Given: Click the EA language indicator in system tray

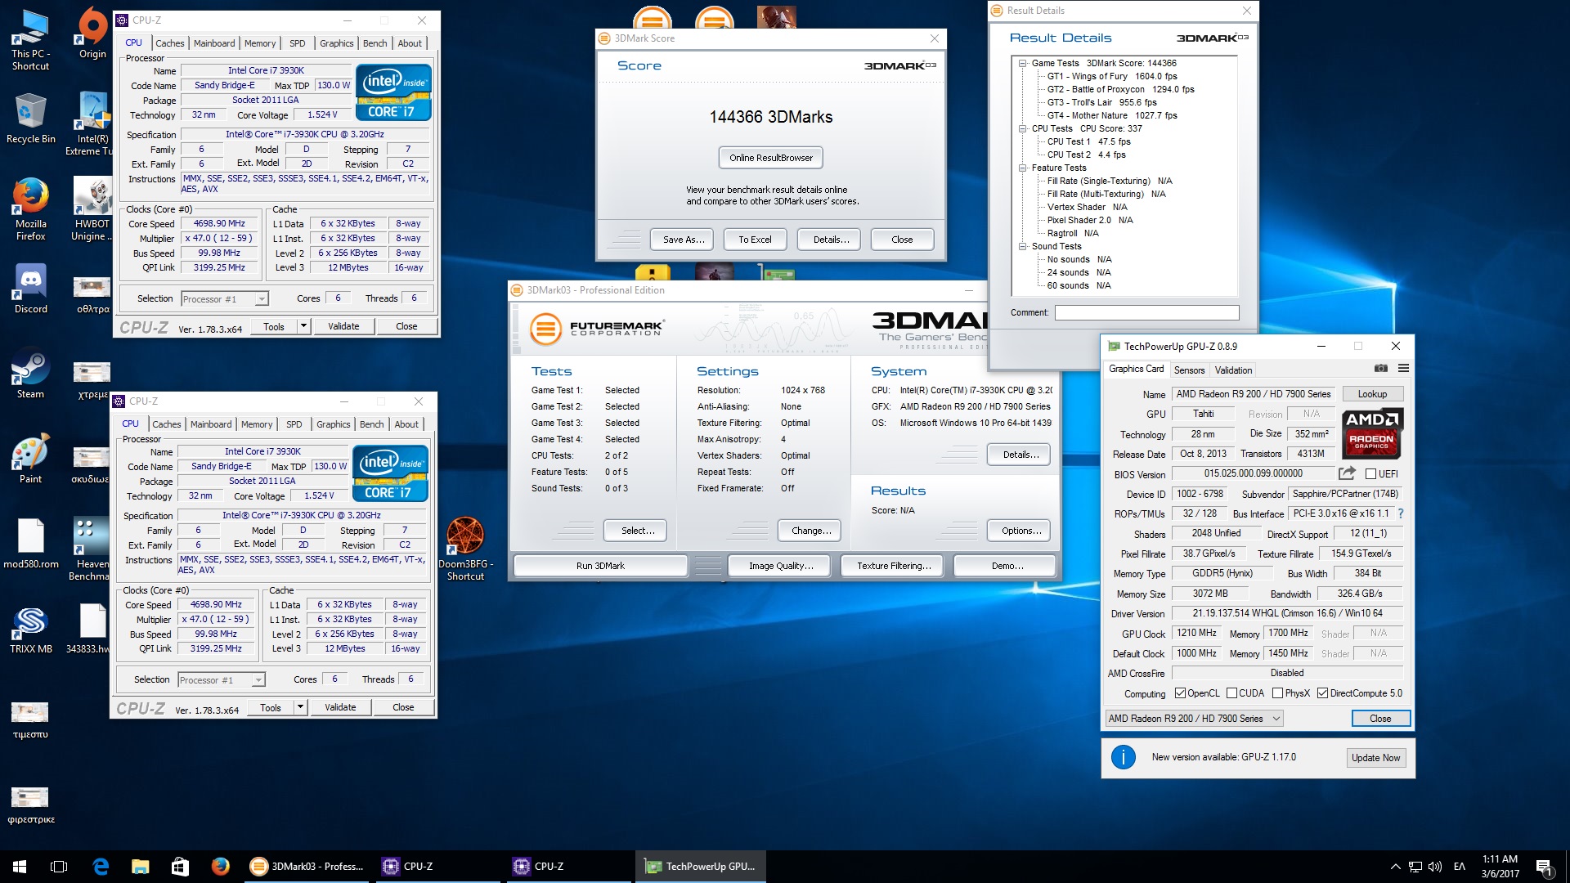Looking at the screenshot, I should point(1460,867).
